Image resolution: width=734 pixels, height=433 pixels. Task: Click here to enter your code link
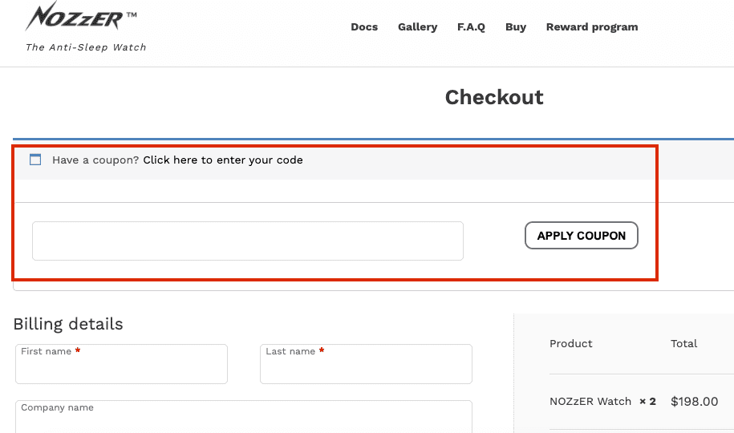pyautogui.click(x=223, y=160)
